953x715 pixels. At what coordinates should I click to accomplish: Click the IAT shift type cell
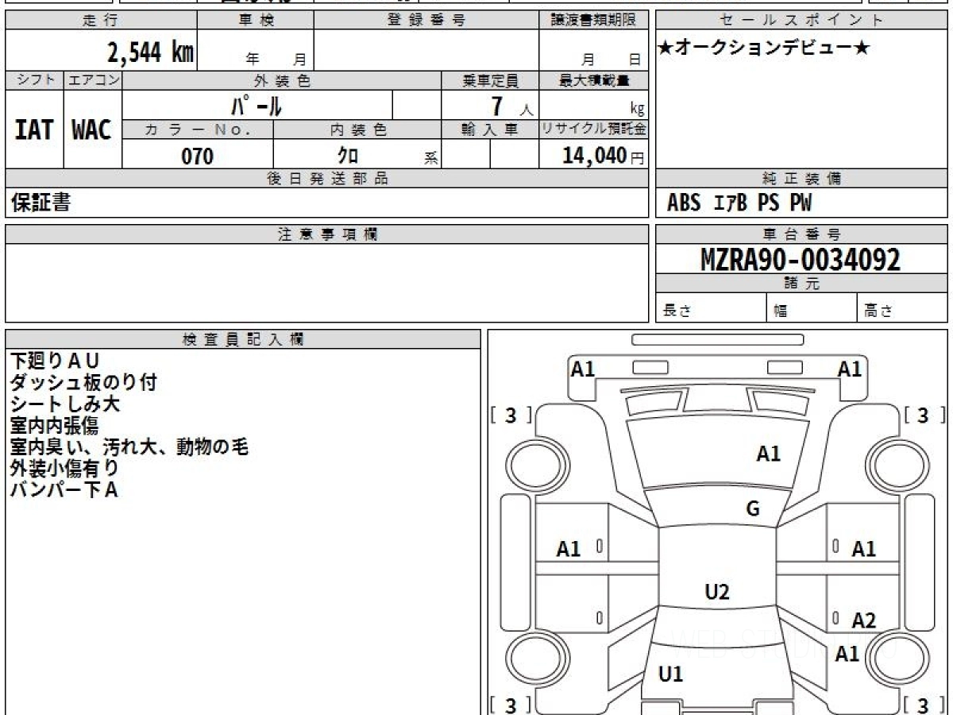point(34,129)
